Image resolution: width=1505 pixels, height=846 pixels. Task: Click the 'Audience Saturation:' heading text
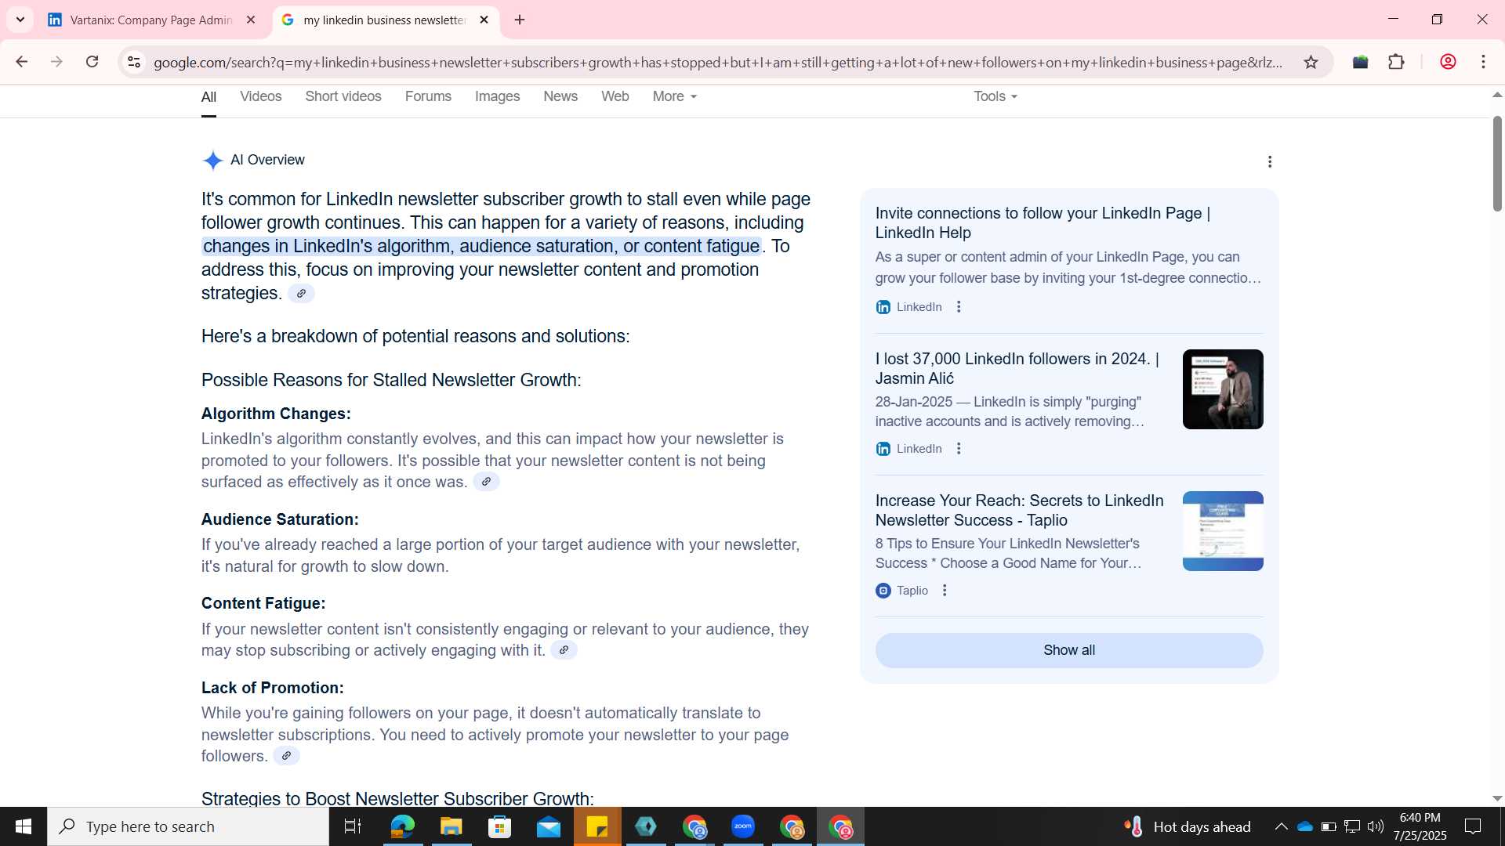(x=280, y=519)
